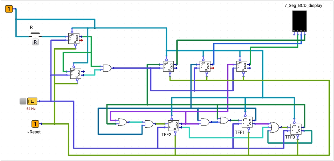Select the 7_Seg_BCD_display label
Viewport: 334px width, 161px height.
[303, 6]
